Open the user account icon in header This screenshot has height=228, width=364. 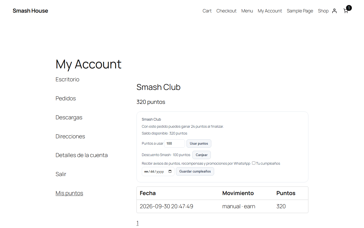(x=334, y=11)
